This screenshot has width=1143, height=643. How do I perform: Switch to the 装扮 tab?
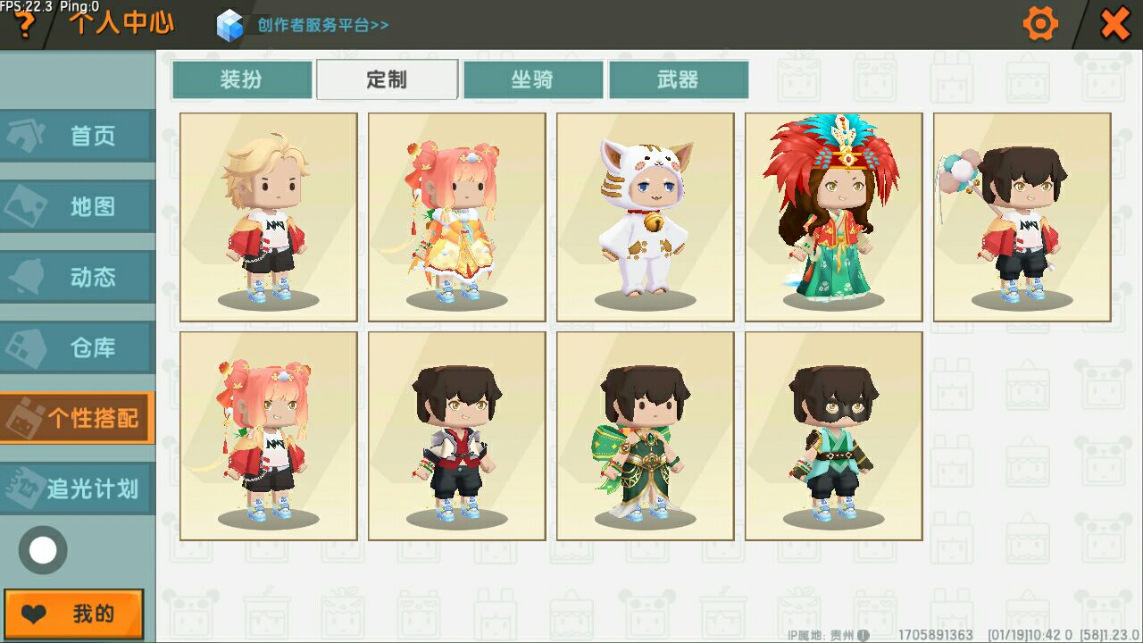(242, 79)
